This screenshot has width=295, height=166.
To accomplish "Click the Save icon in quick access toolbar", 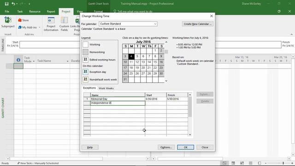I will [x=6, y=4].
